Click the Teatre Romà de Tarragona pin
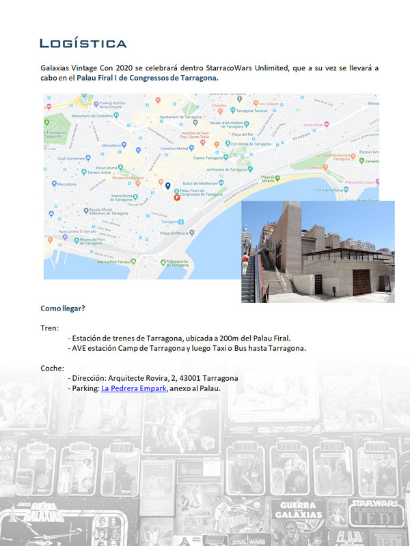The height and width of the screenshot is (546, 410). click(135, 197)
